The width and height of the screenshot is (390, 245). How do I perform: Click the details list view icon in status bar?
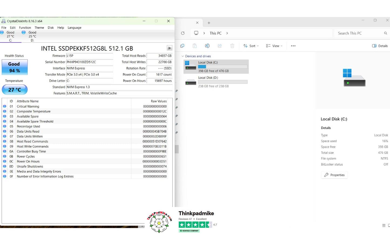(384, 226)
